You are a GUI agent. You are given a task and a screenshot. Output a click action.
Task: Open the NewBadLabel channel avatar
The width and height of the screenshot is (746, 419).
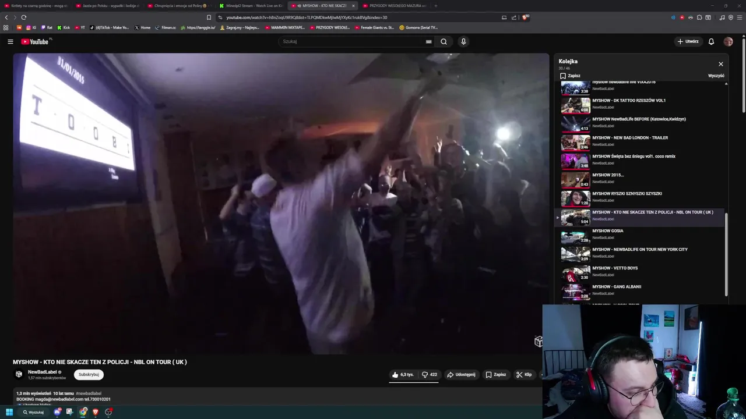[19, 374]
